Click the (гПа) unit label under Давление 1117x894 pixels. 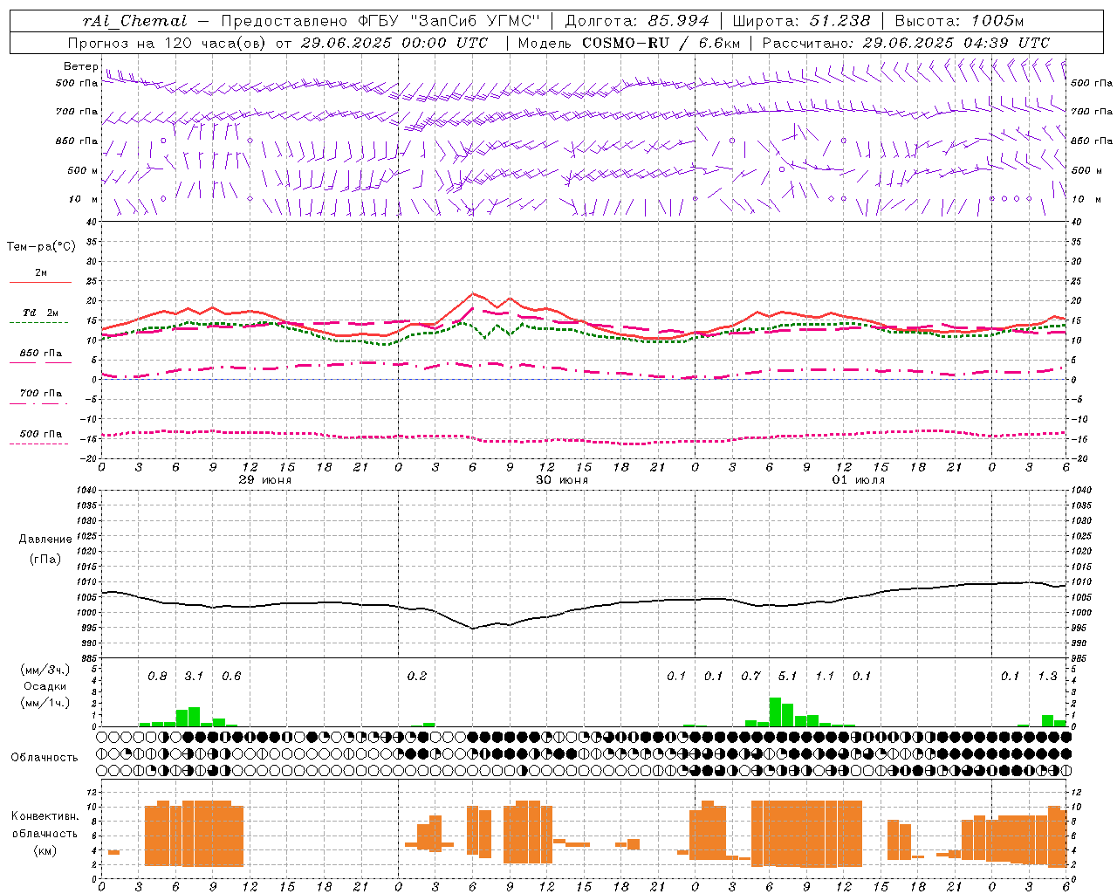tap(45, 559)
